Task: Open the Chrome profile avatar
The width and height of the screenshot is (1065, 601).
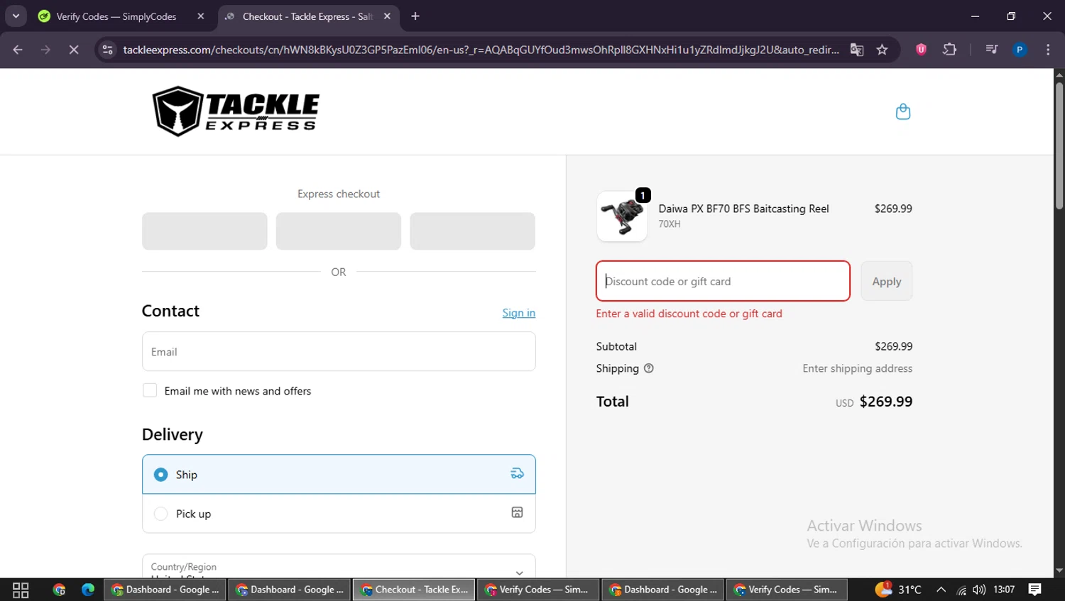Action: [1020, 50]
